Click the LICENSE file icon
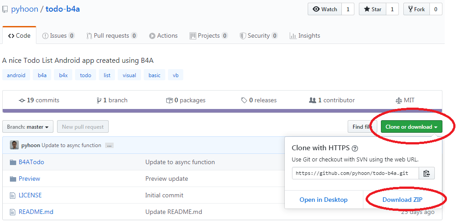This screenshot has height=222, width=464. (13, 195)
